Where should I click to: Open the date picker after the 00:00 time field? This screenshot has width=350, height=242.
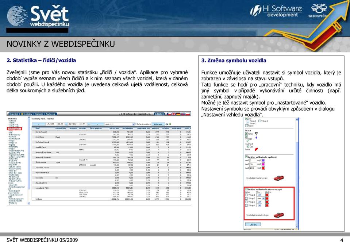66,124
